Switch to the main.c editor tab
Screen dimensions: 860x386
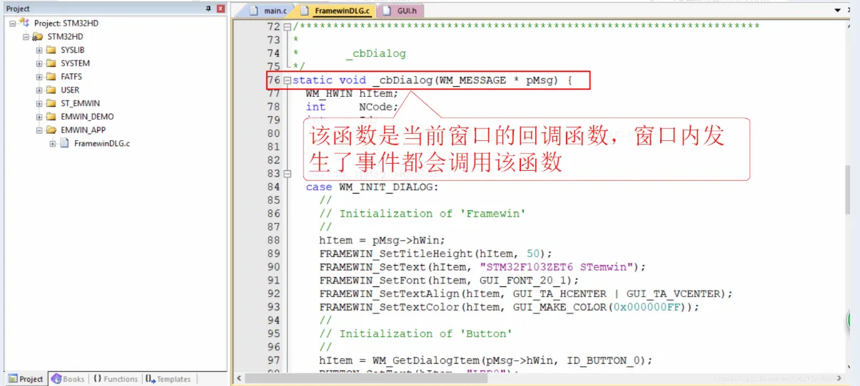click(x=267, y=11)
